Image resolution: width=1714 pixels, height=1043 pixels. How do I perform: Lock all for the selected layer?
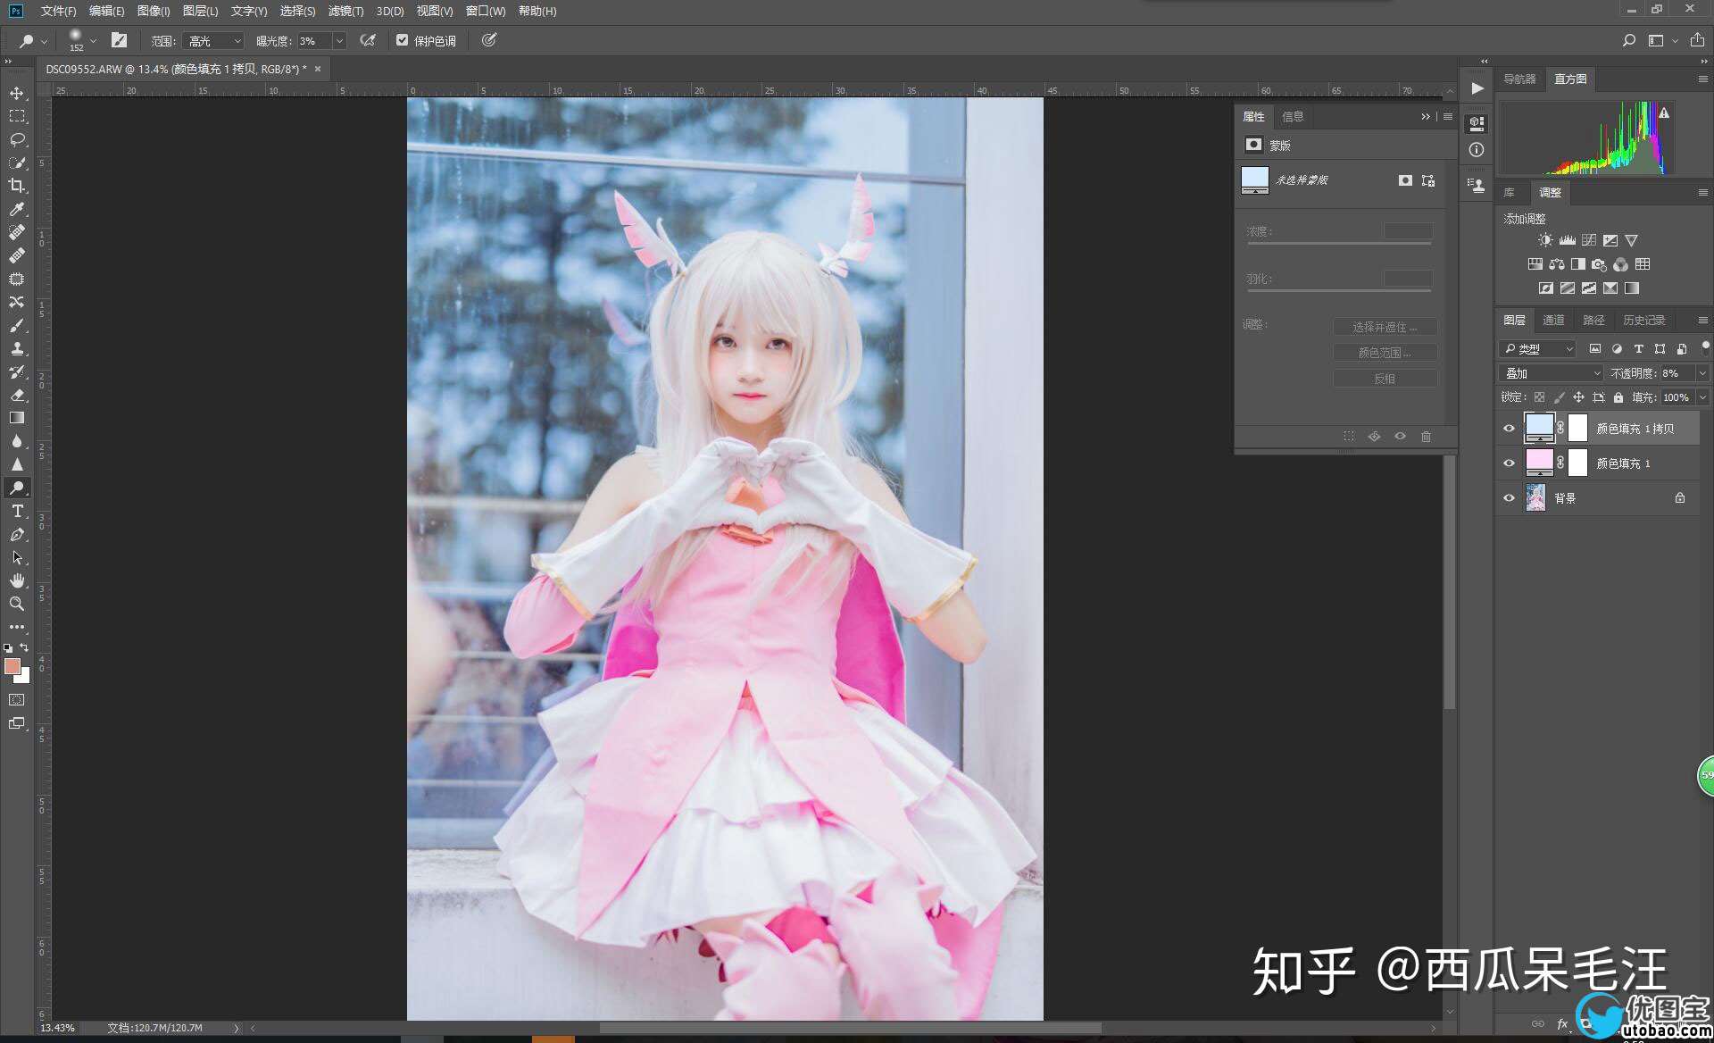(x=1618, y=397)
